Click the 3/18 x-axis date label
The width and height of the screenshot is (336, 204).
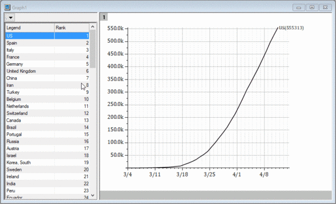183,174
